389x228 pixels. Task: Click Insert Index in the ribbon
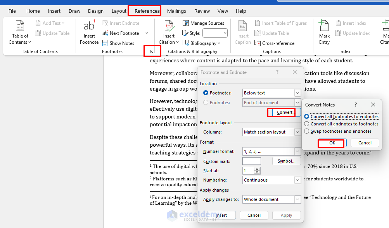351,23
